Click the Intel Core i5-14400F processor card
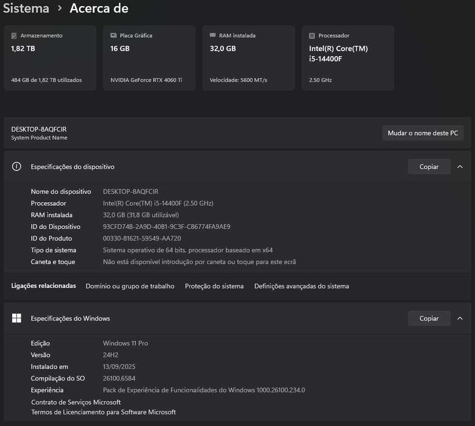This screenshot has width=475, height=426. pyautogui.click(x=348, y=58)
